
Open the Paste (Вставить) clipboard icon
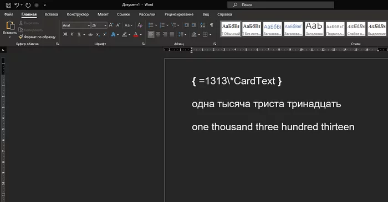(x=10, y=25)
